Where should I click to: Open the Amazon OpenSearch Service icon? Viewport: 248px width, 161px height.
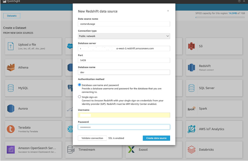pyautogui.click(x=11, y=150)
